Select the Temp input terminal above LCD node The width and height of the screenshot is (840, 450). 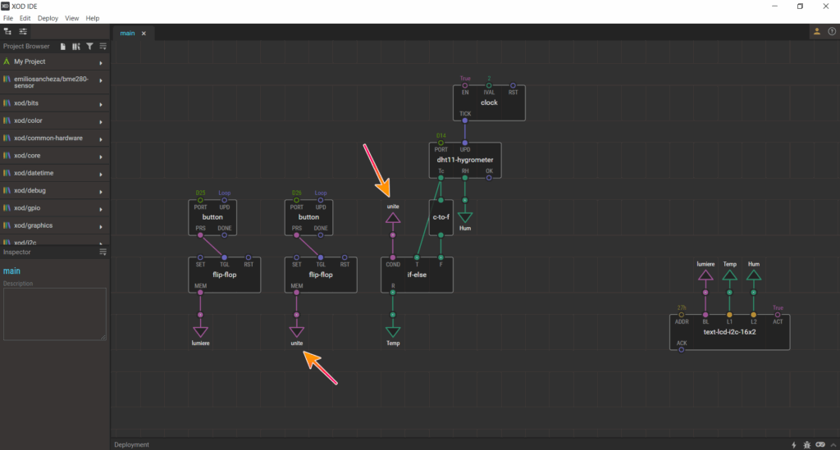click(x=729, y=275)
